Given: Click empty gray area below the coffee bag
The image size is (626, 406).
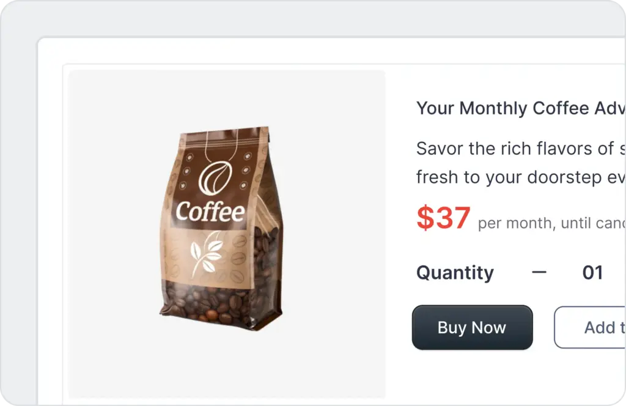Looking at the screenshot, I should click(x=227, y=367).
